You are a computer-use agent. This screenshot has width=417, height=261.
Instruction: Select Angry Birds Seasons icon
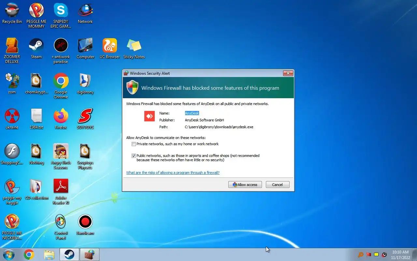pyautogui.click(x=61, y=157)
